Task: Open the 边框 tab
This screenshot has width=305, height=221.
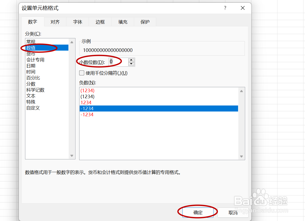Action: tap(100, 22)
